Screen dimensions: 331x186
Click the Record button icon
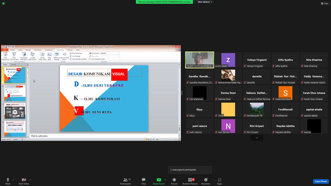[x=174, y=180]
